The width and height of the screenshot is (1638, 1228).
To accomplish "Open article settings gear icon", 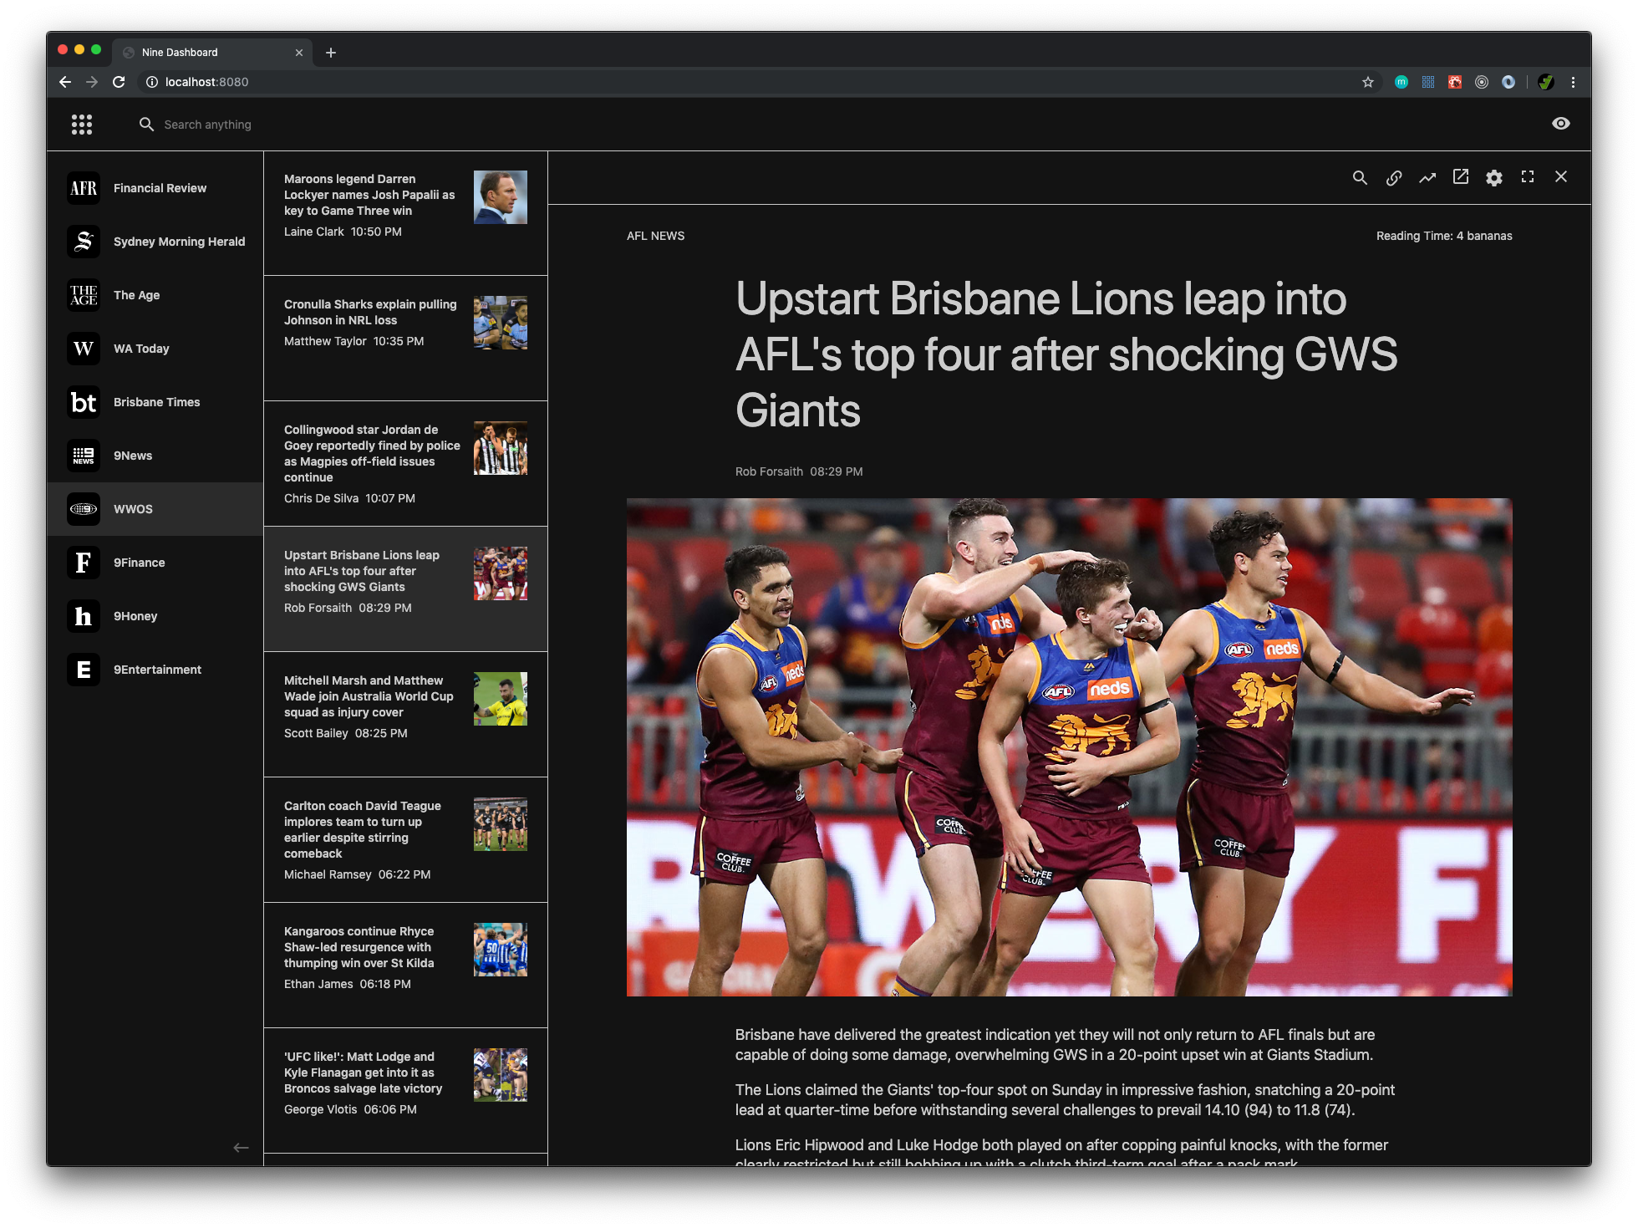I will [1493, 177].
